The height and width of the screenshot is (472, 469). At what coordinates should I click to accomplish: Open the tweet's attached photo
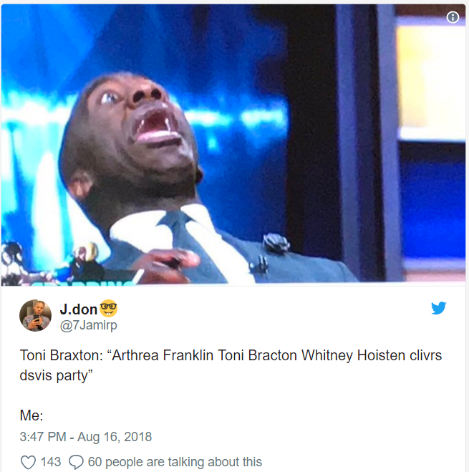pos(233,145)
